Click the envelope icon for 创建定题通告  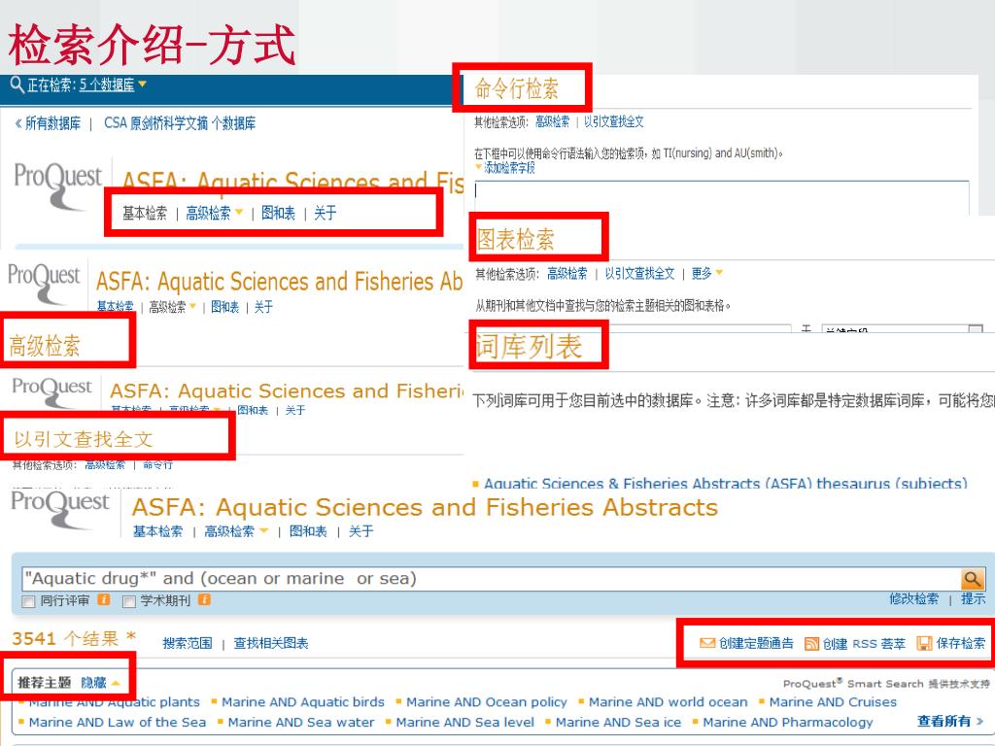tap(707, 643)
